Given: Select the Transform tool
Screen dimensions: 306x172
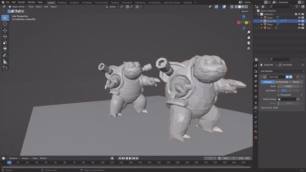Looking at the screenshot, I should [5, 49].
